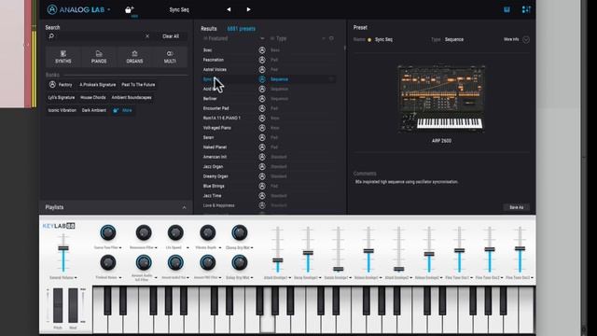Go to the next preset arrow
The width and height of the screenshot is (597, 336).
click(249, 9)
